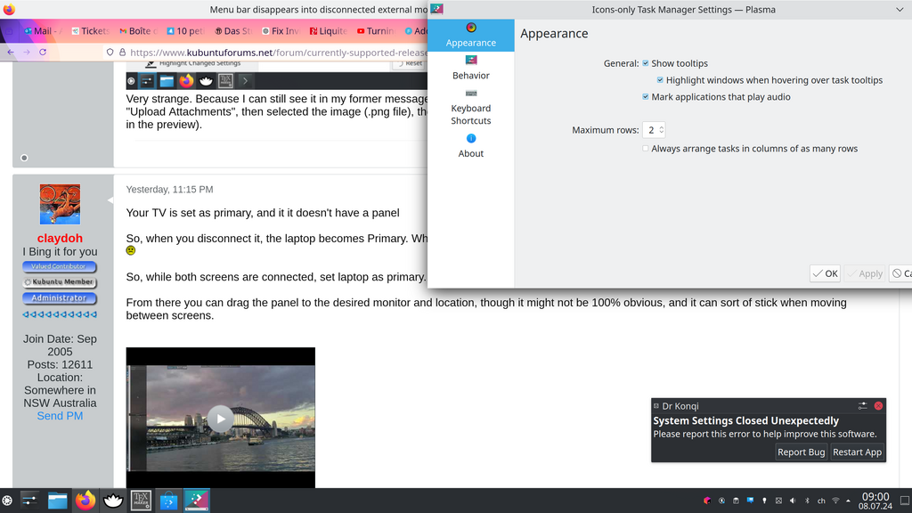This screenshot has width=912, height=513.
Task: Click the Administrator badge
Action: point(60,297)
